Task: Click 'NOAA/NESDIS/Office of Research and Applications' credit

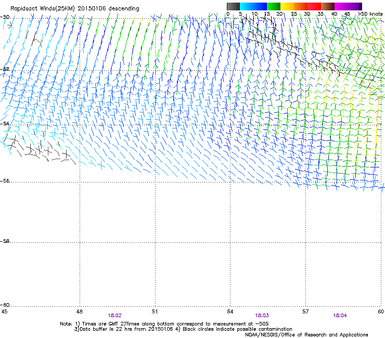Action: point(306,335)
